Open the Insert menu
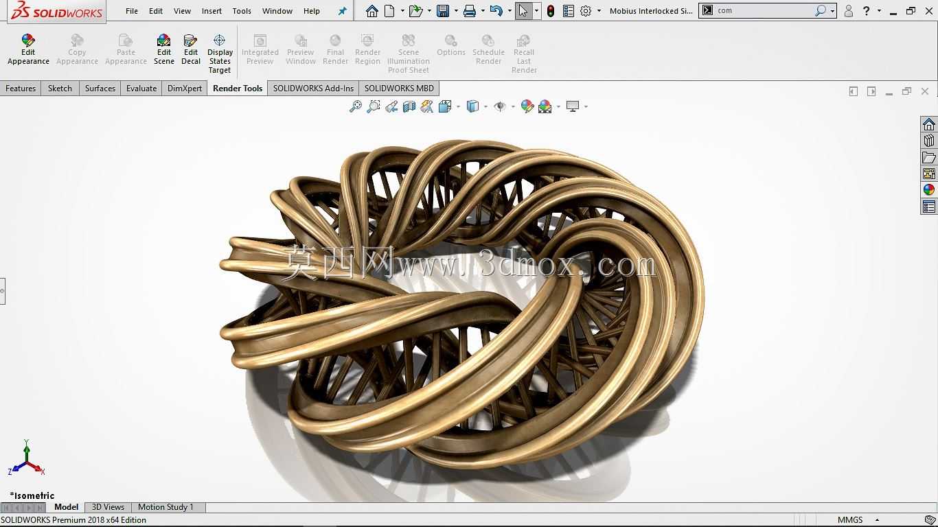 tap(211, 11)
